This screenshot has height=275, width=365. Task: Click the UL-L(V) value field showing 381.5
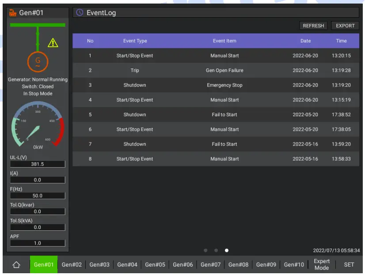[37, 164]
